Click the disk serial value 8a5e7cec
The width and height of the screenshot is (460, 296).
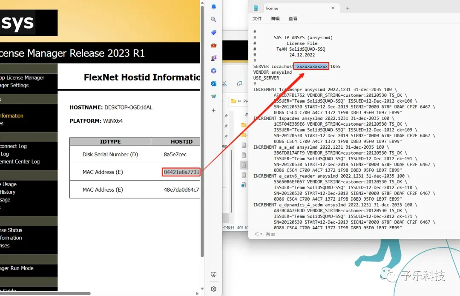(175, 154)
